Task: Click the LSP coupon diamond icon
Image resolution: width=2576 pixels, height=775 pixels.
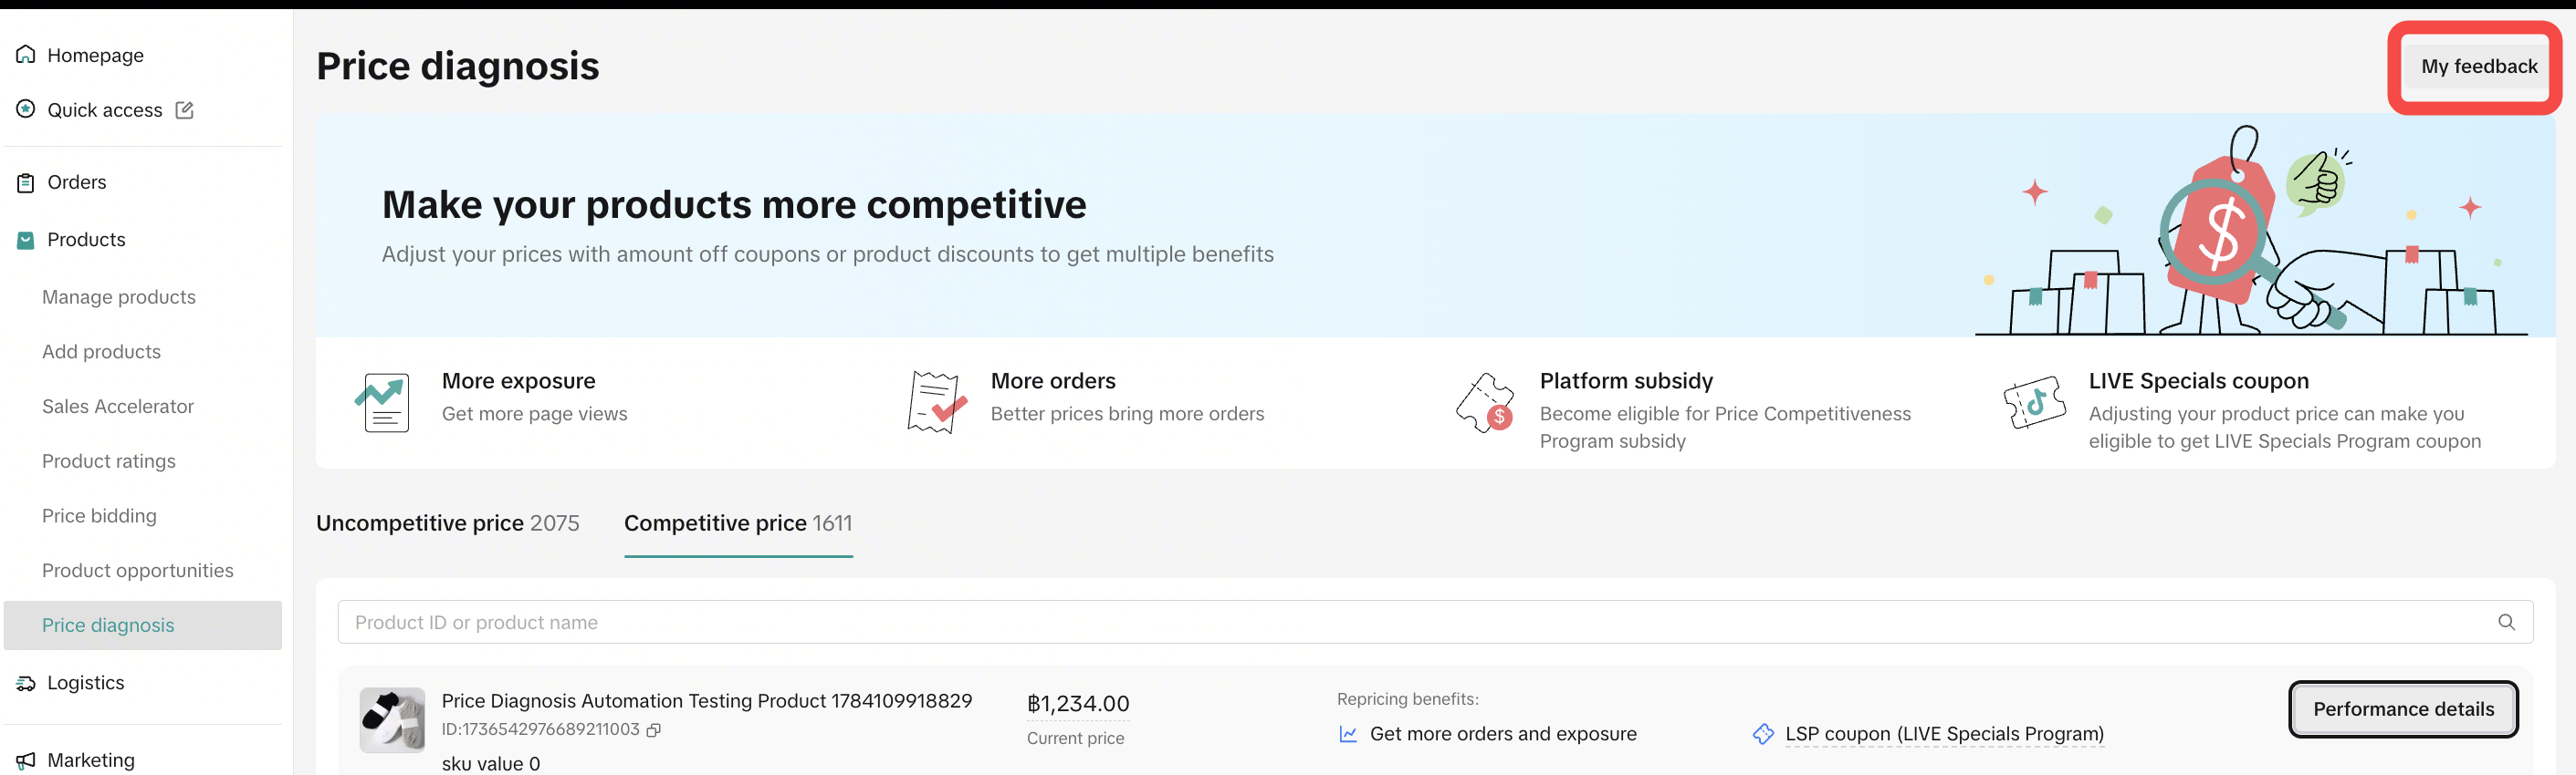Action: click(x=1763, y=734)
